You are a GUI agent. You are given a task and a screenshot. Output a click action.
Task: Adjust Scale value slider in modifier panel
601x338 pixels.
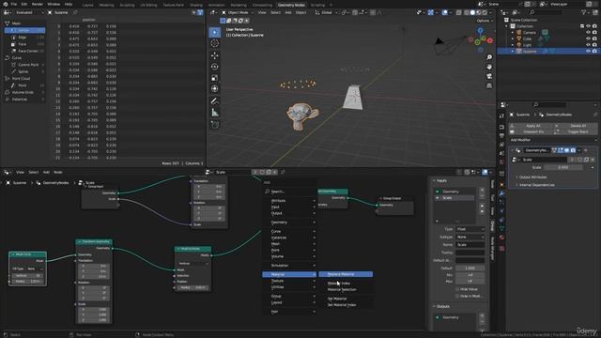pyautogui.click(x=562, y=167)
